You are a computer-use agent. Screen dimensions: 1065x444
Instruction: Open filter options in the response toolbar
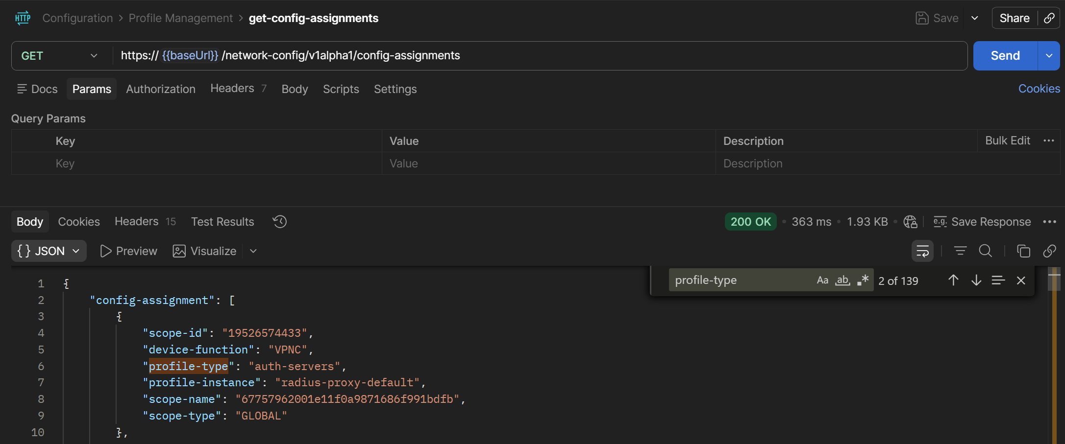coord(960,251)
